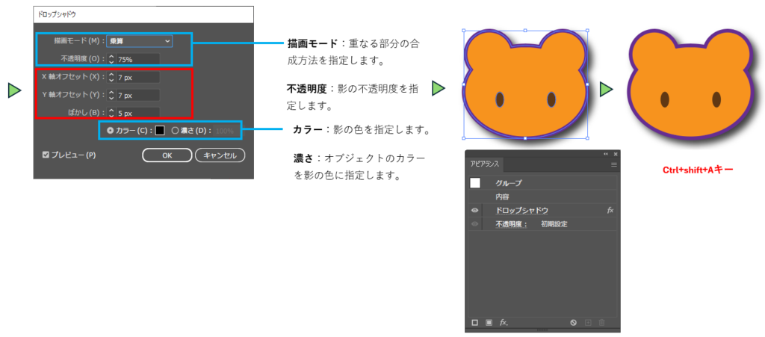Click the Add New Stroke icon
The width and height of the screenshot is (765, 337).
click(474, 323)
